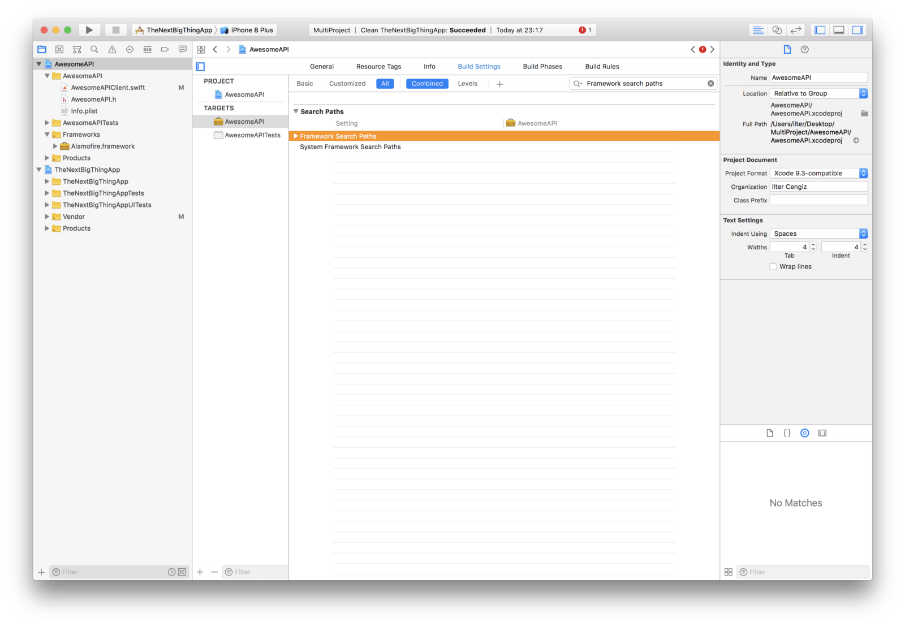Toggle the Navigator pane visibility
Viewport: 905px width, 627px height.
[820, 30]
